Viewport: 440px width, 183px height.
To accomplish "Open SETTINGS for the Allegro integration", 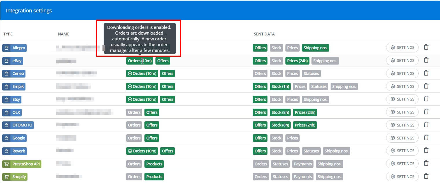I will click(x=402, y=48).
